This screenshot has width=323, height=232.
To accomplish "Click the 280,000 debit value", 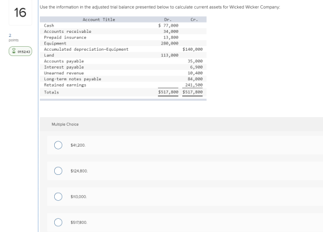I will 170,43.
